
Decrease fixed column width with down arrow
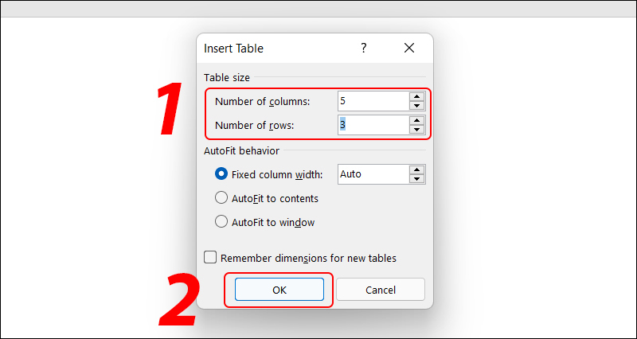pos(416,179)
